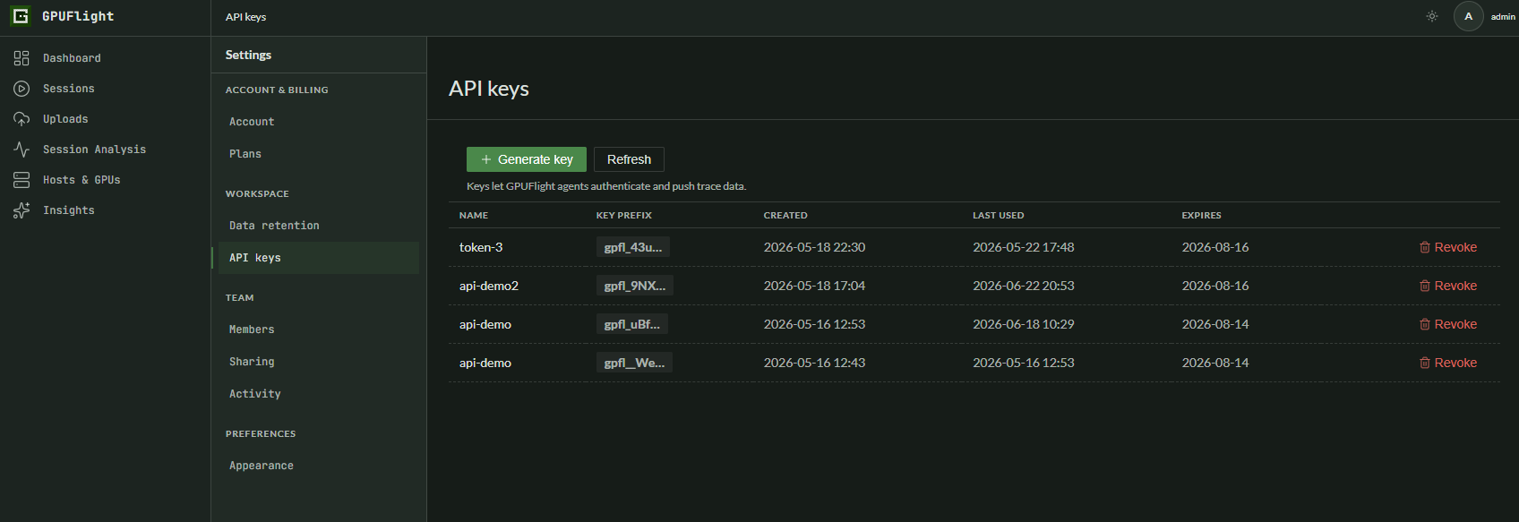The image size is (1519, 522).
Task: Click key prefix gpfl__We...
Action: [x=634, y=363]
